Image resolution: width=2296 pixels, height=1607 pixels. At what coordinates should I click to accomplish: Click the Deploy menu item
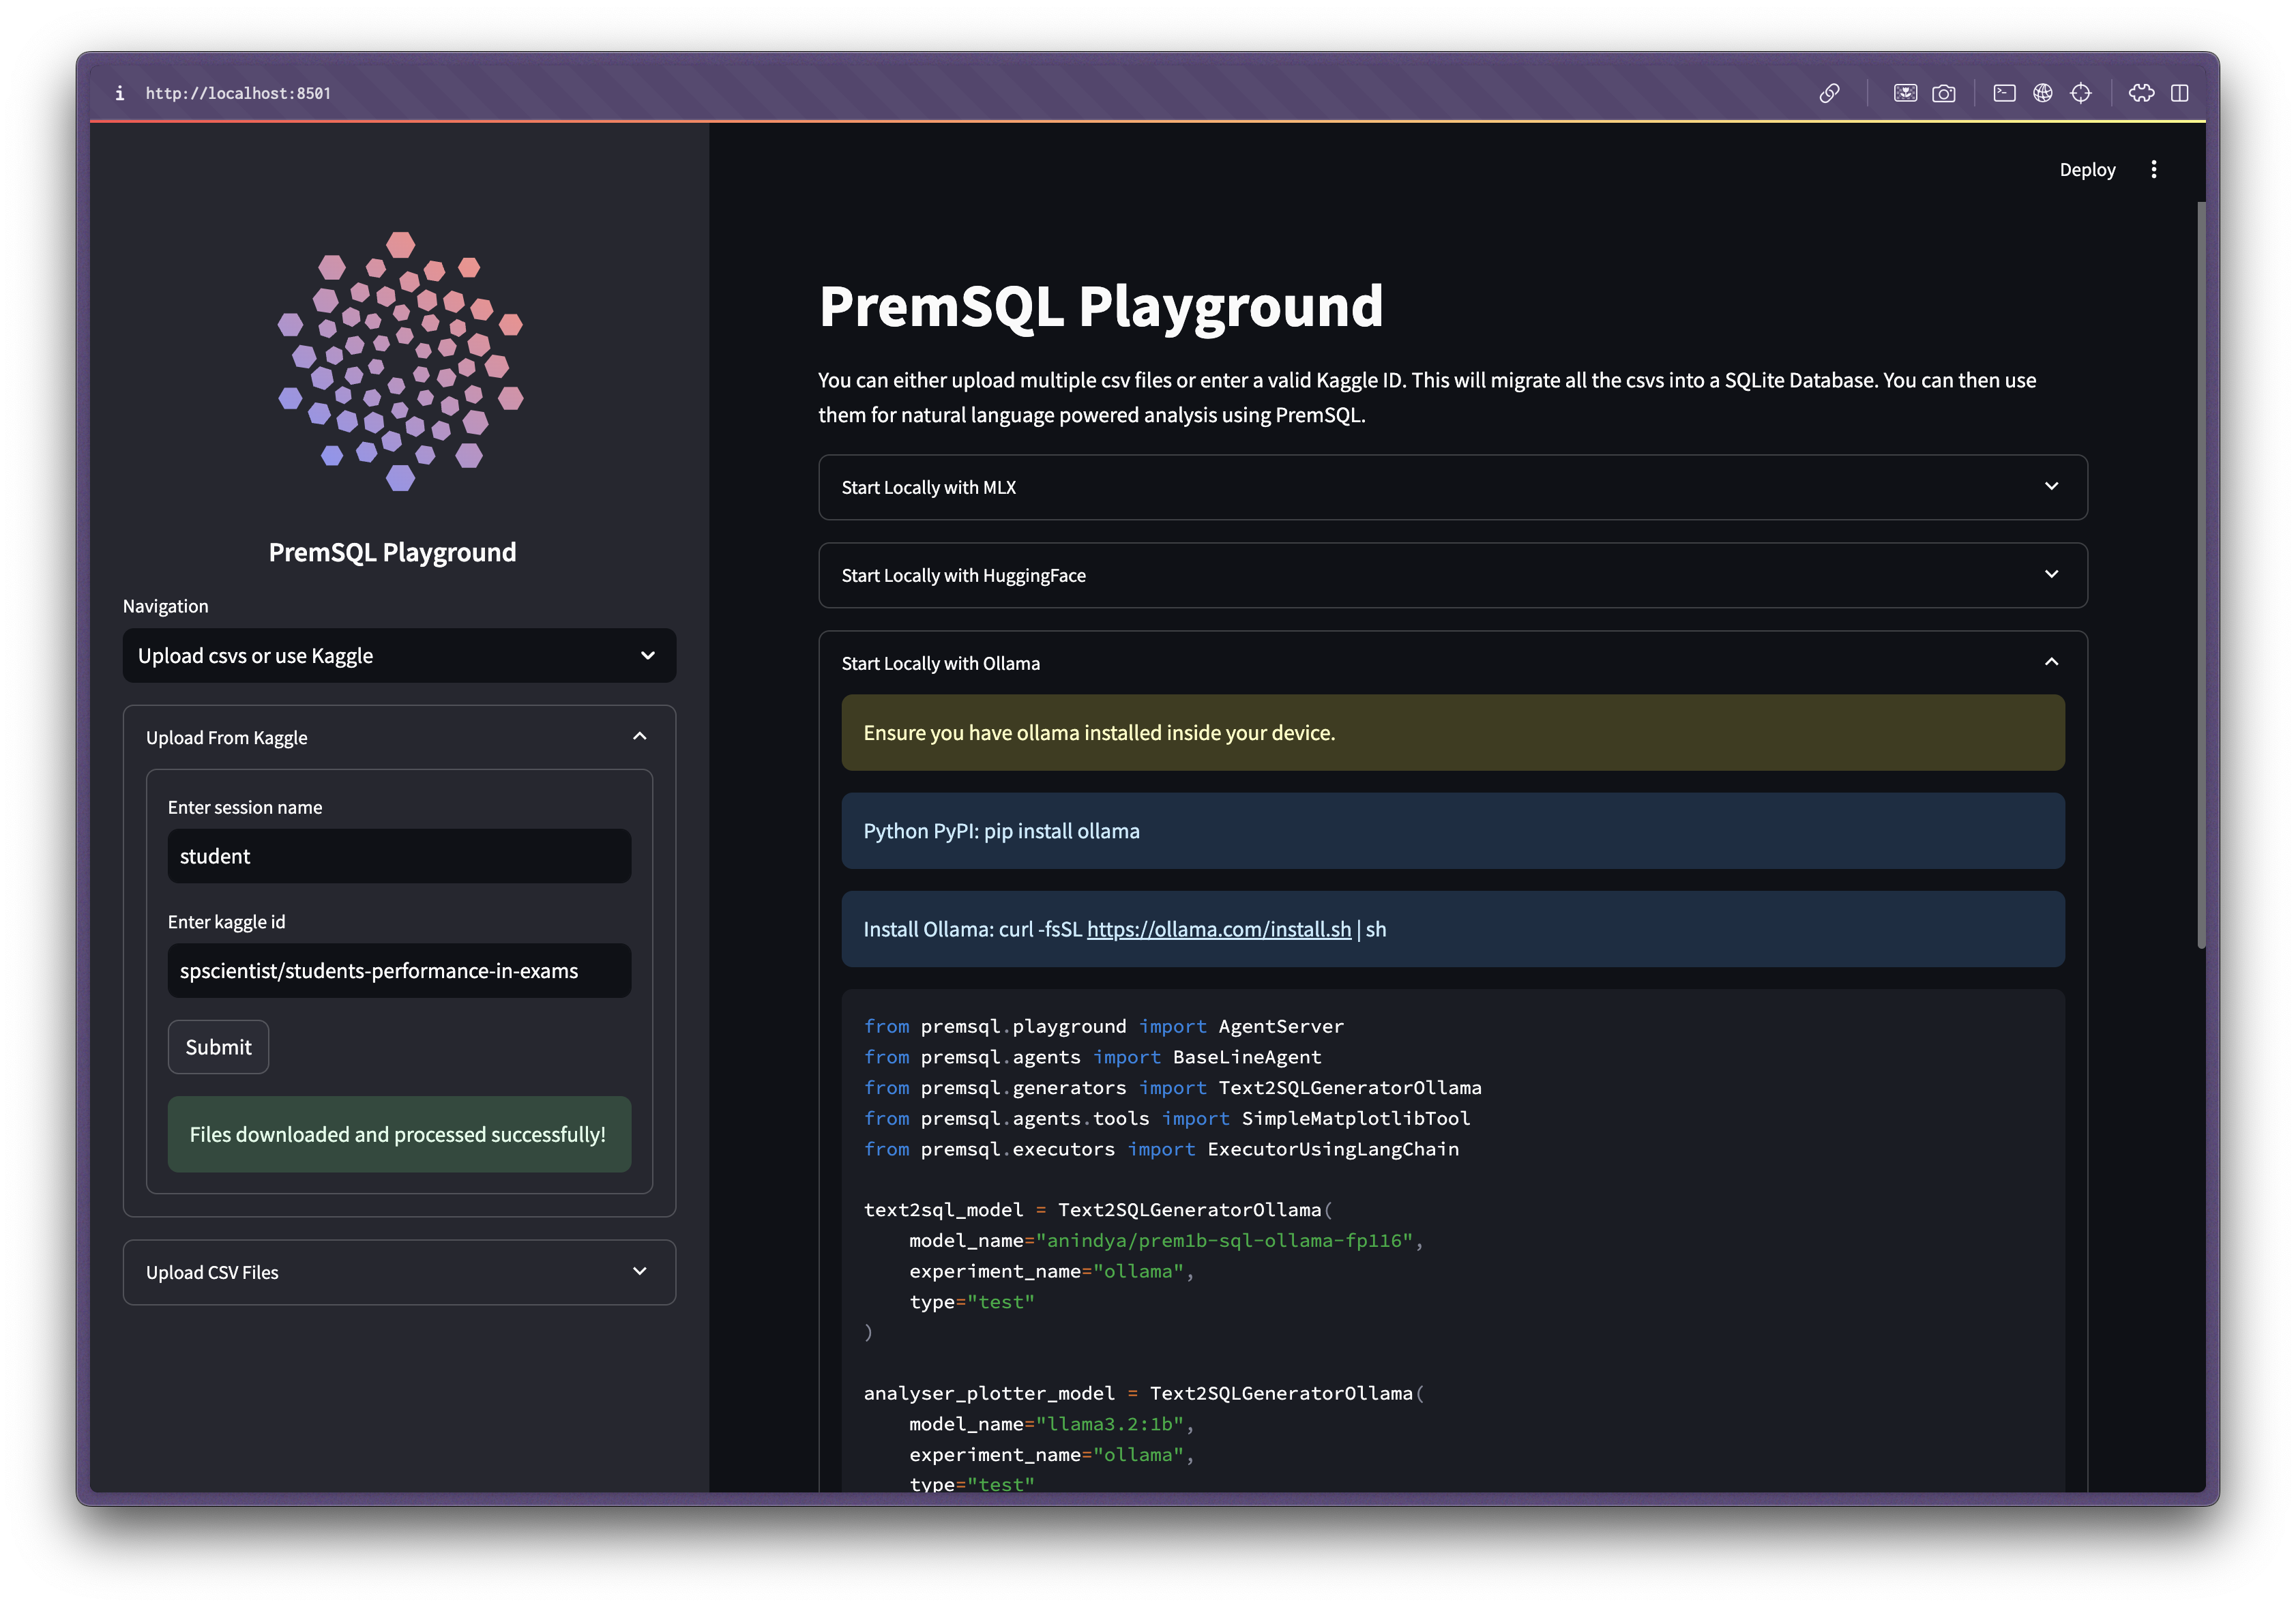coord(2087,170)
